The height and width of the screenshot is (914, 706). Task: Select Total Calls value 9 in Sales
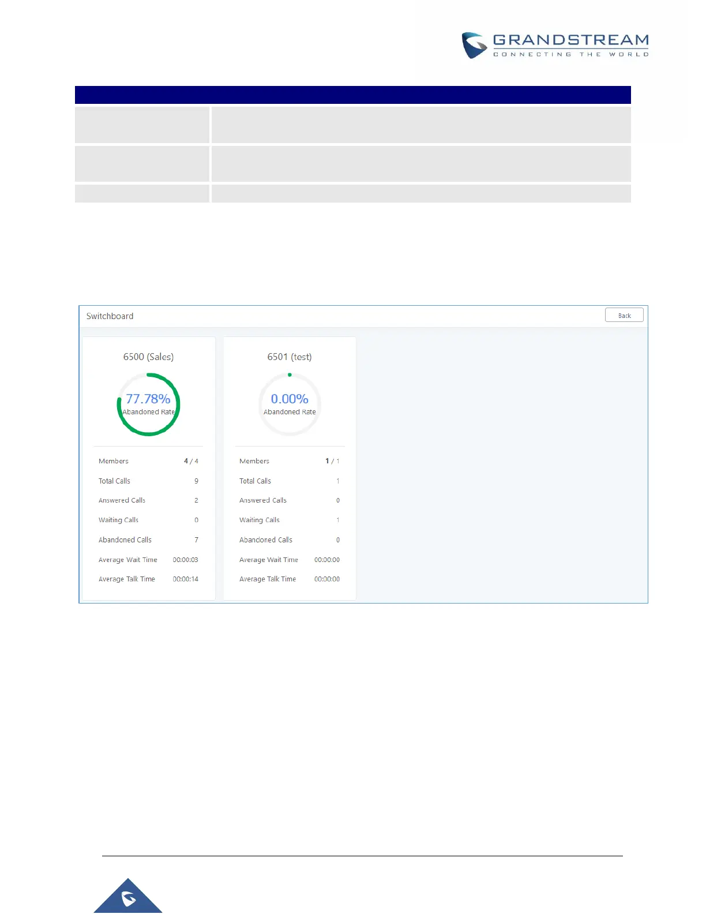point(196,481)
